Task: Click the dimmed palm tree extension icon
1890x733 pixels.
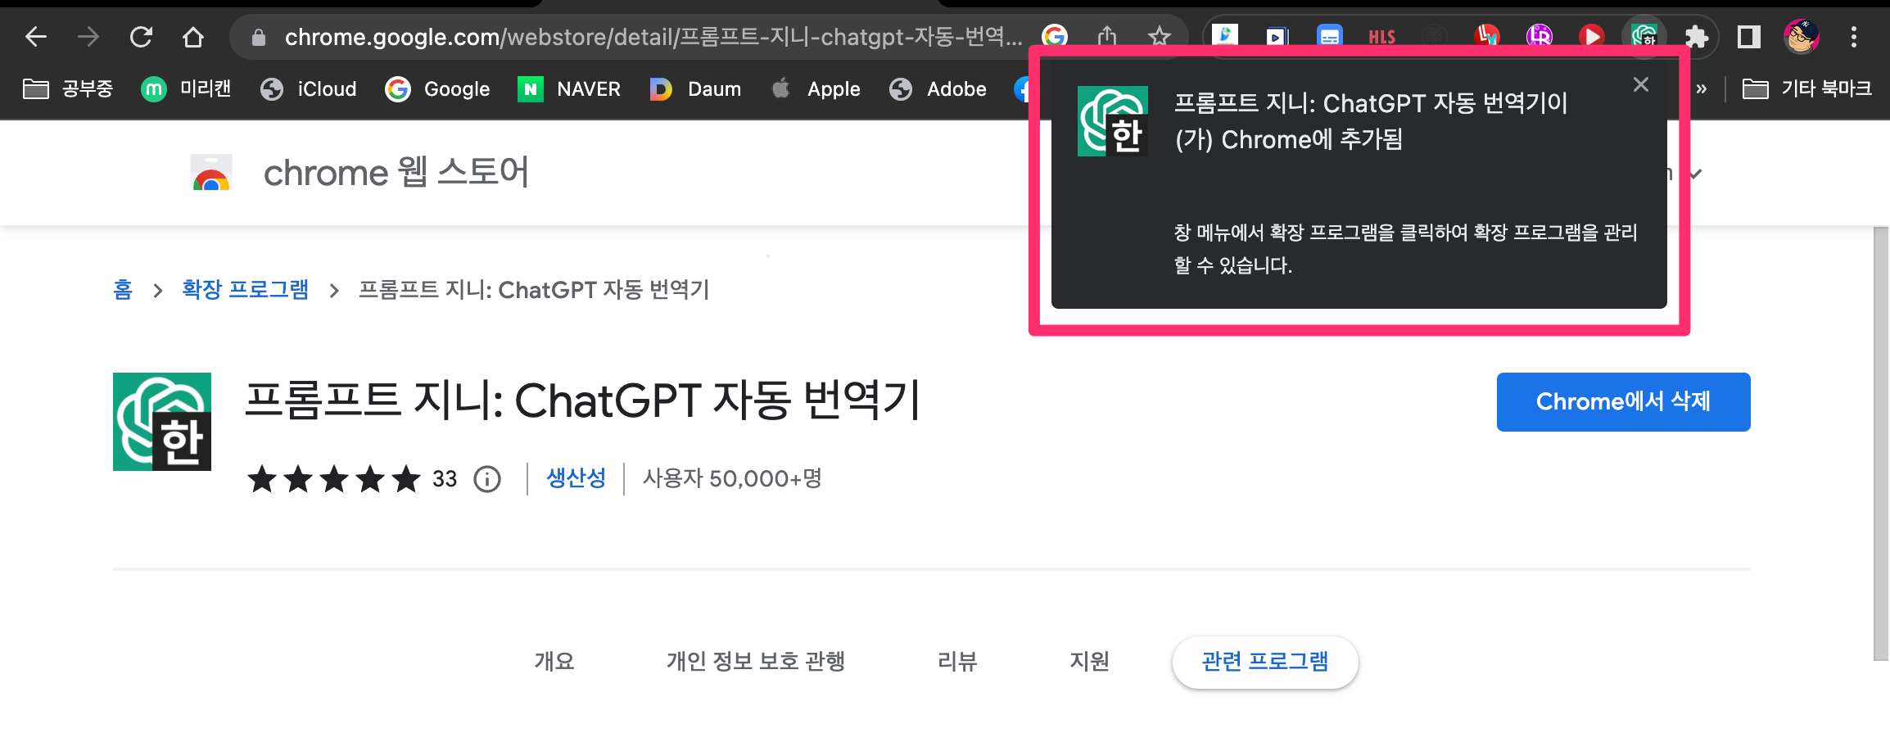Action: coord(1435,37)
